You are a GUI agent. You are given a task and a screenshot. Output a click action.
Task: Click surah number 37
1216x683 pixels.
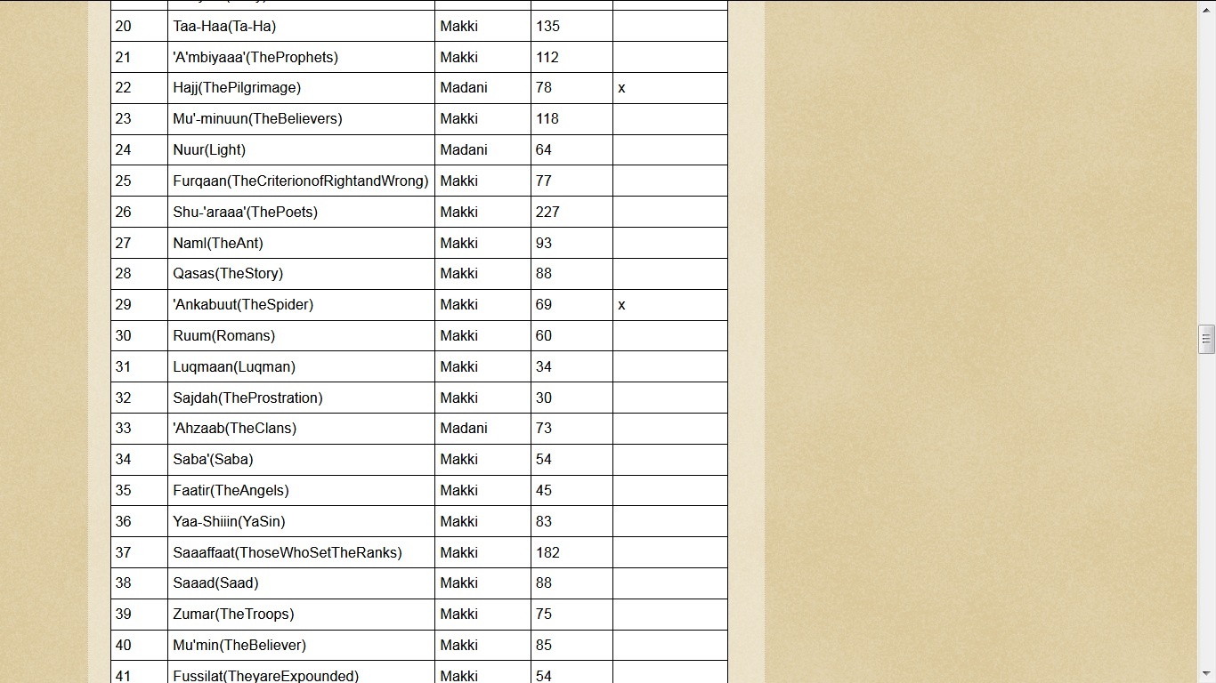[x=123, y=552]
